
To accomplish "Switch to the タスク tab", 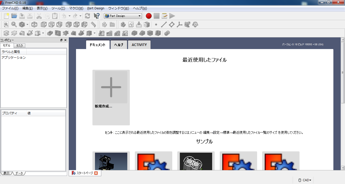I will [x=19, y=45].
